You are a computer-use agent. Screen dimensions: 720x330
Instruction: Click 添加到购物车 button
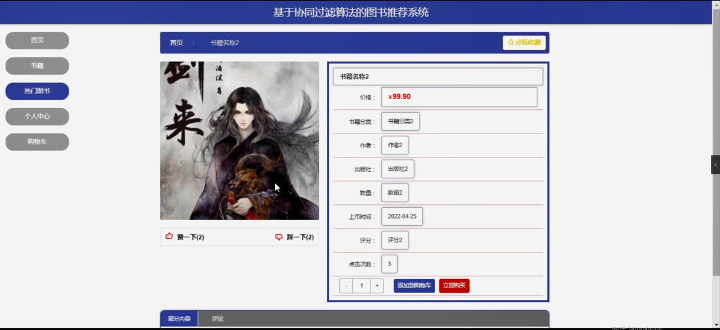[x=414, y=286]
